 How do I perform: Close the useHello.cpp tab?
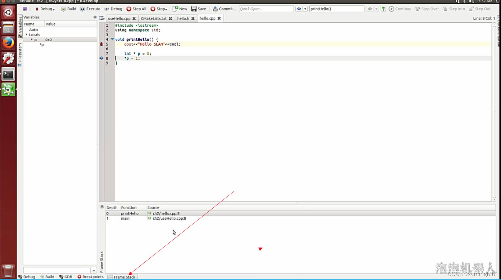134,19
